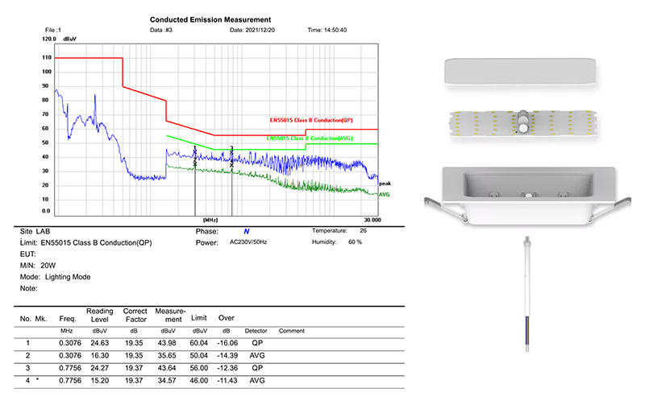Image resolution: width=645 pixels, height=409 pixels.
Task: Select the Mode: Lighting Mode text
Action: 55,276
